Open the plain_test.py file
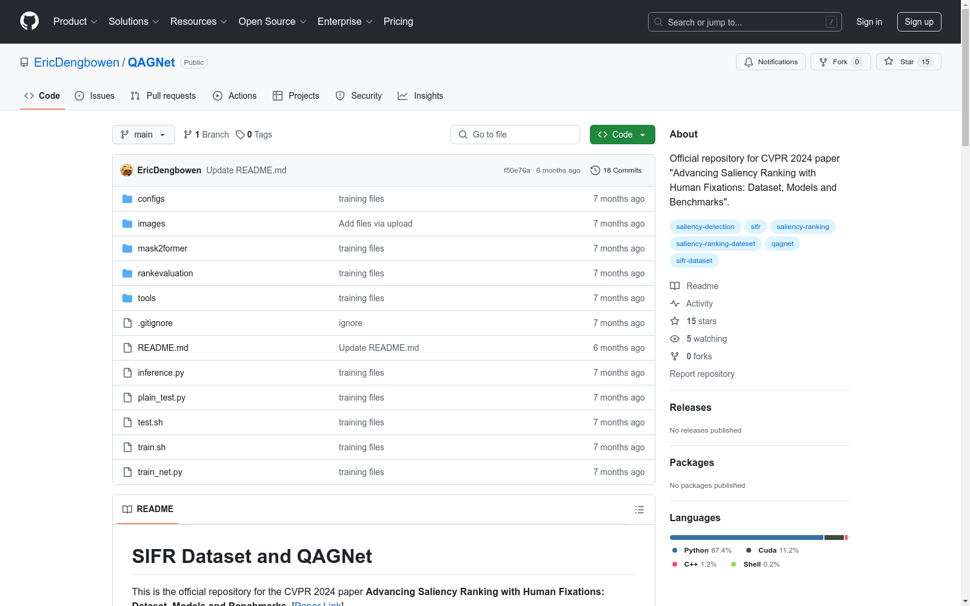This screenshot has height=606, width=970. 161,398
